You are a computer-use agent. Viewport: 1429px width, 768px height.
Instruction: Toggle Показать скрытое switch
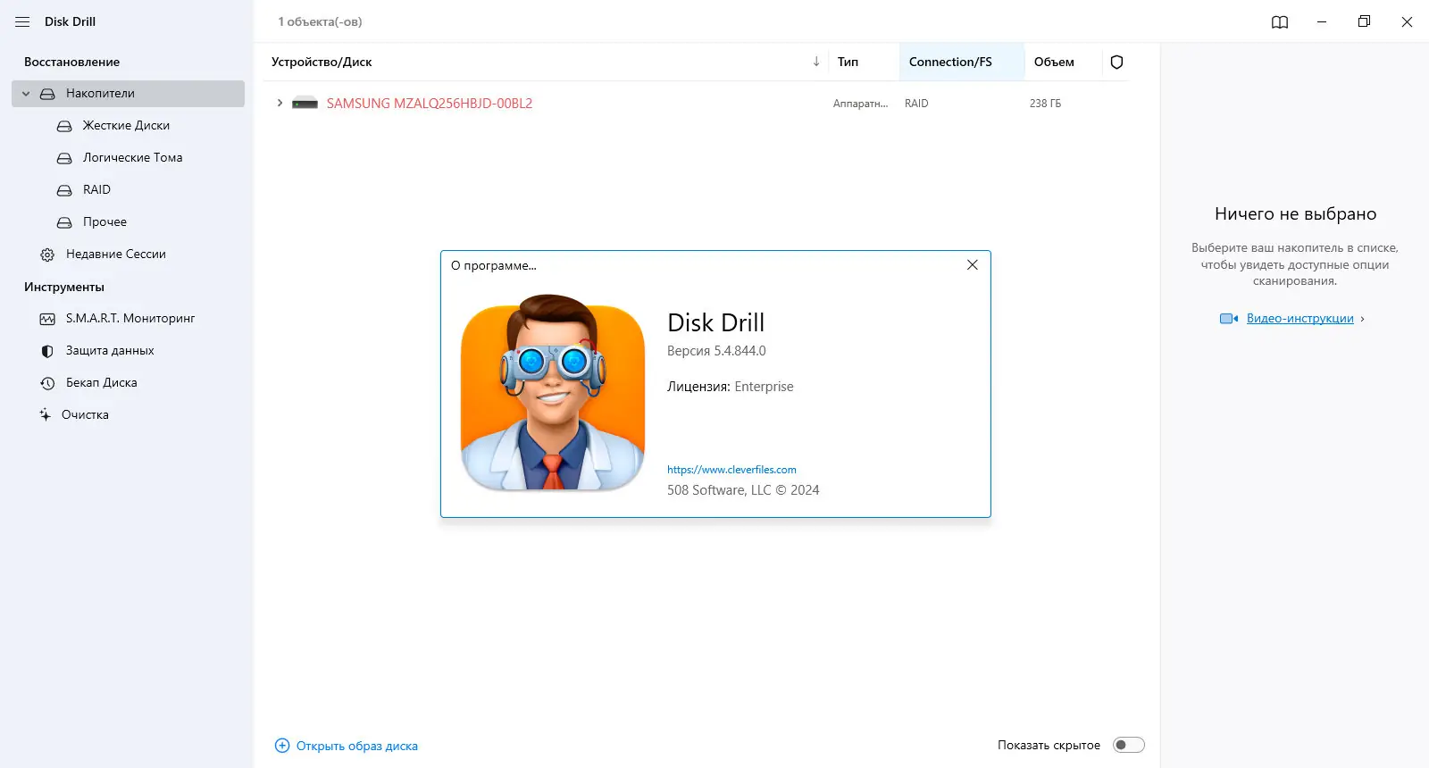click(1129, 745)
